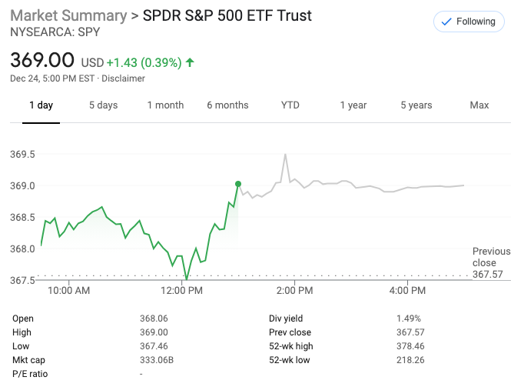This screenshot has height=387, width=524.
Task: Toggle the Following button
Action: [x=469, y=22]
